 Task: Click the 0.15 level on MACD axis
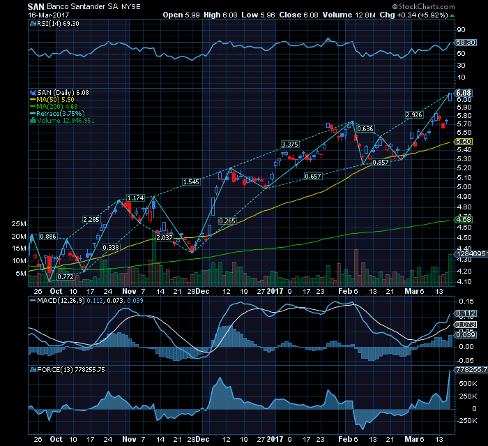[466, 302]
